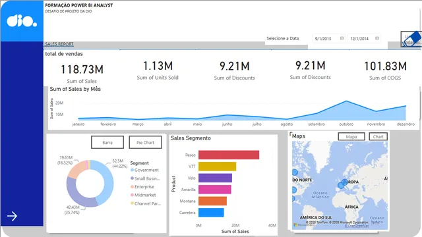The width and height of the screenshot is (422, 237).
Task: Open the OpenStreetMap attribution link
Action: [357, 226]
